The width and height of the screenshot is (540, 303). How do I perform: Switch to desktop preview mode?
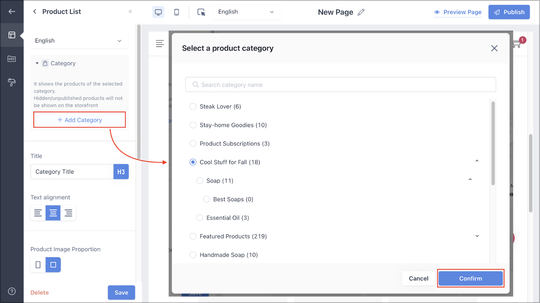point(158,12)
